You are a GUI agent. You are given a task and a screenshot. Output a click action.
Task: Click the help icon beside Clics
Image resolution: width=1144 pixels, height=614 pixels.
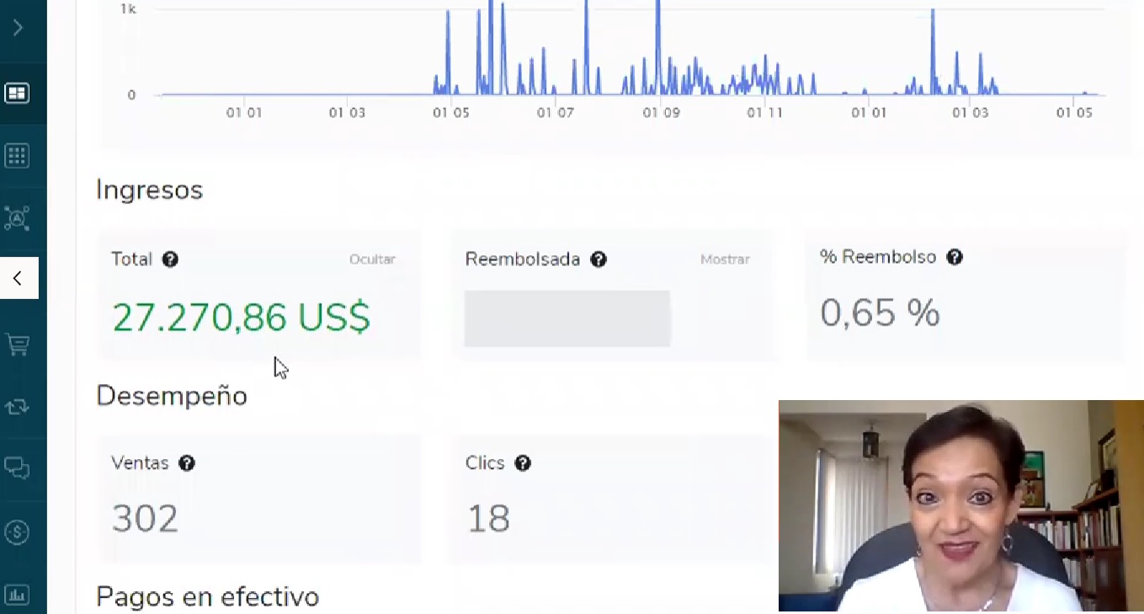523,463
